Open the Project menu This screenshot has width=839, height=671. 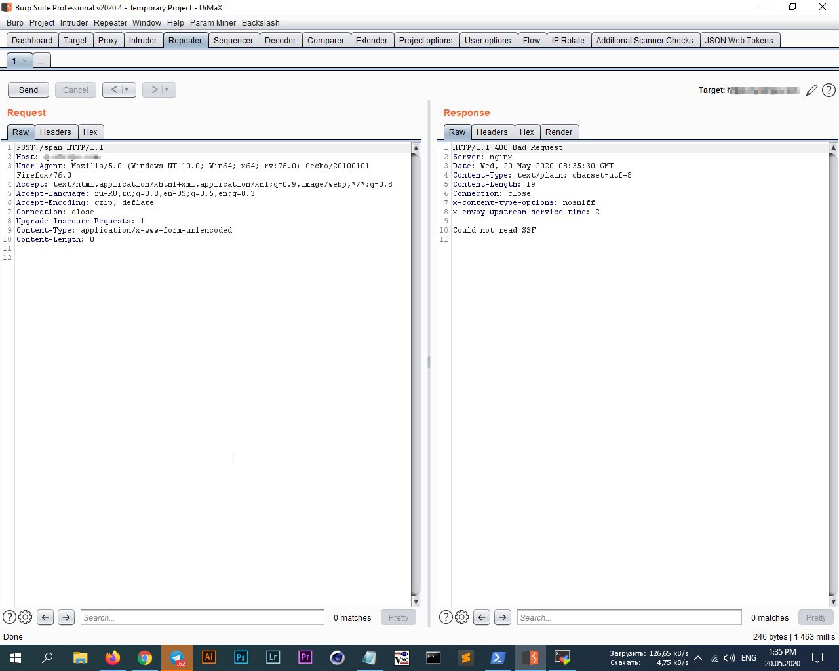click(x=42, y=22)
